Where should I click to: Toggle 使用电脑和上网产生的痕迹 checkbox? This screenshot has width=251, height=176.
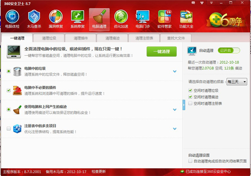pyautogui.click(x=9, y=109)
